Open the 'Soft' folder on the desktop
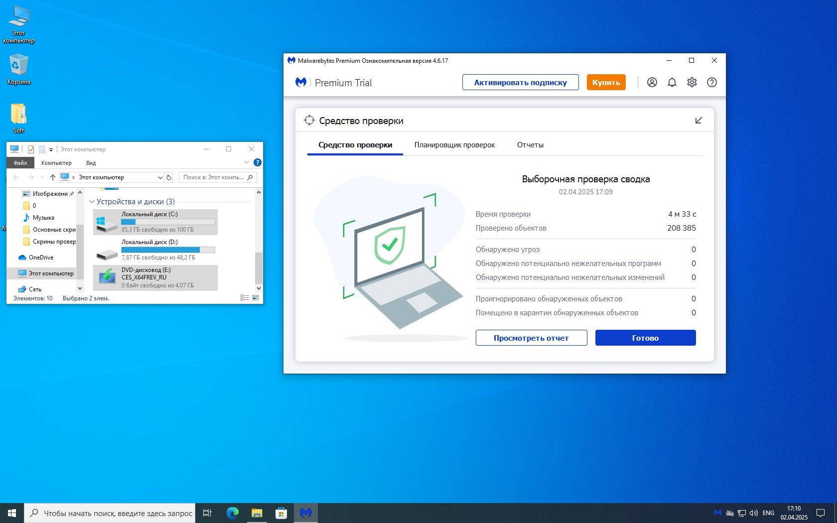837x523 pixels. pos(19,118)
